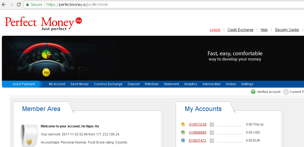Go to Send Money
This screenshot has width=304, height=147.
[x=79, y=84]
